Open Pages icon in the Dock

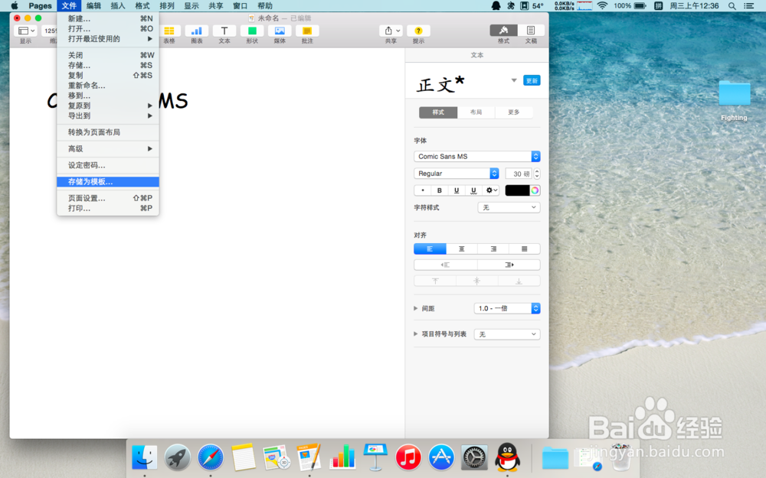click(309, 457)
